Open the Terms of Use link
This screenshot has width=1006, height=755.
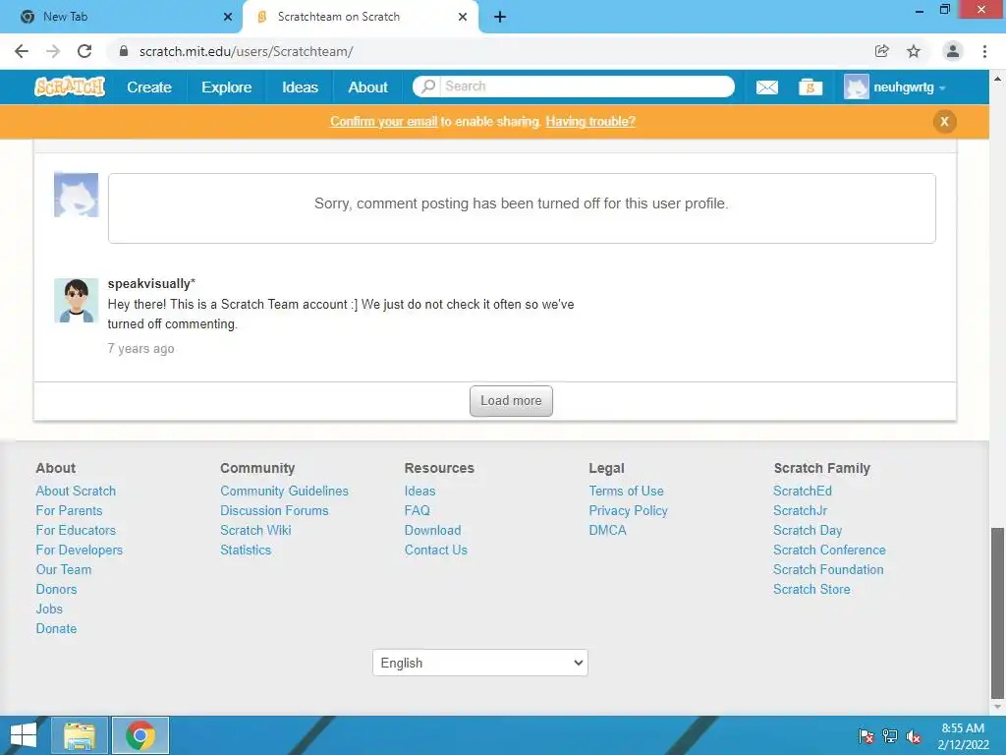626,491
